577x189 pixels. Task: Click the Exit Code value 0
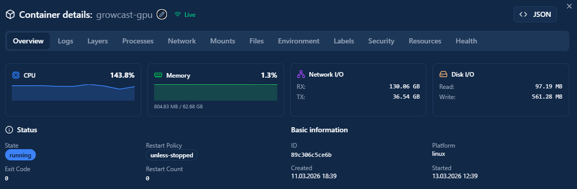[7, 178]
